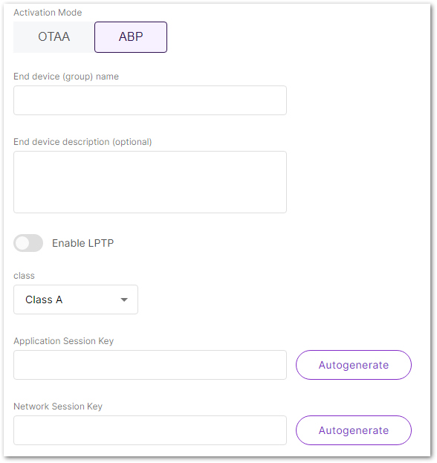Viewport: 437px width, 463px height.
Task: Open the Class A dropdown
Action: point(76,300)
